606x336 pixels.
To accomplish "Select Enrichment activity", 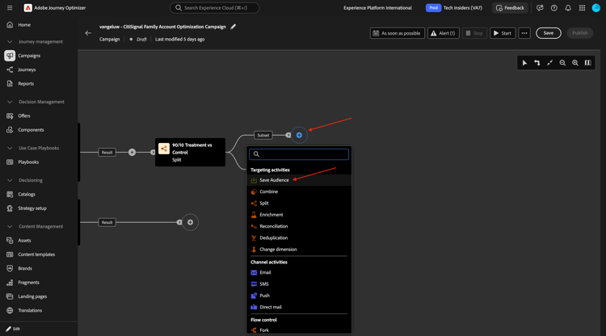I will (x=299, y=215).
